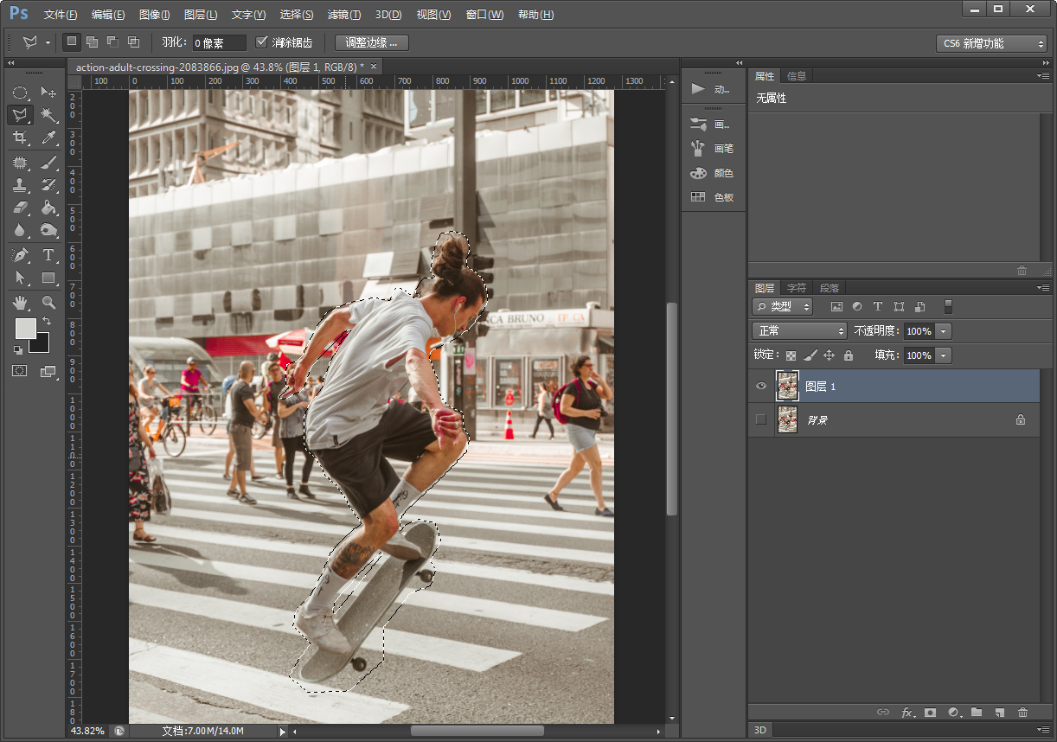Select the Move tool
The image size is (1057, 742).
[48, 93]
